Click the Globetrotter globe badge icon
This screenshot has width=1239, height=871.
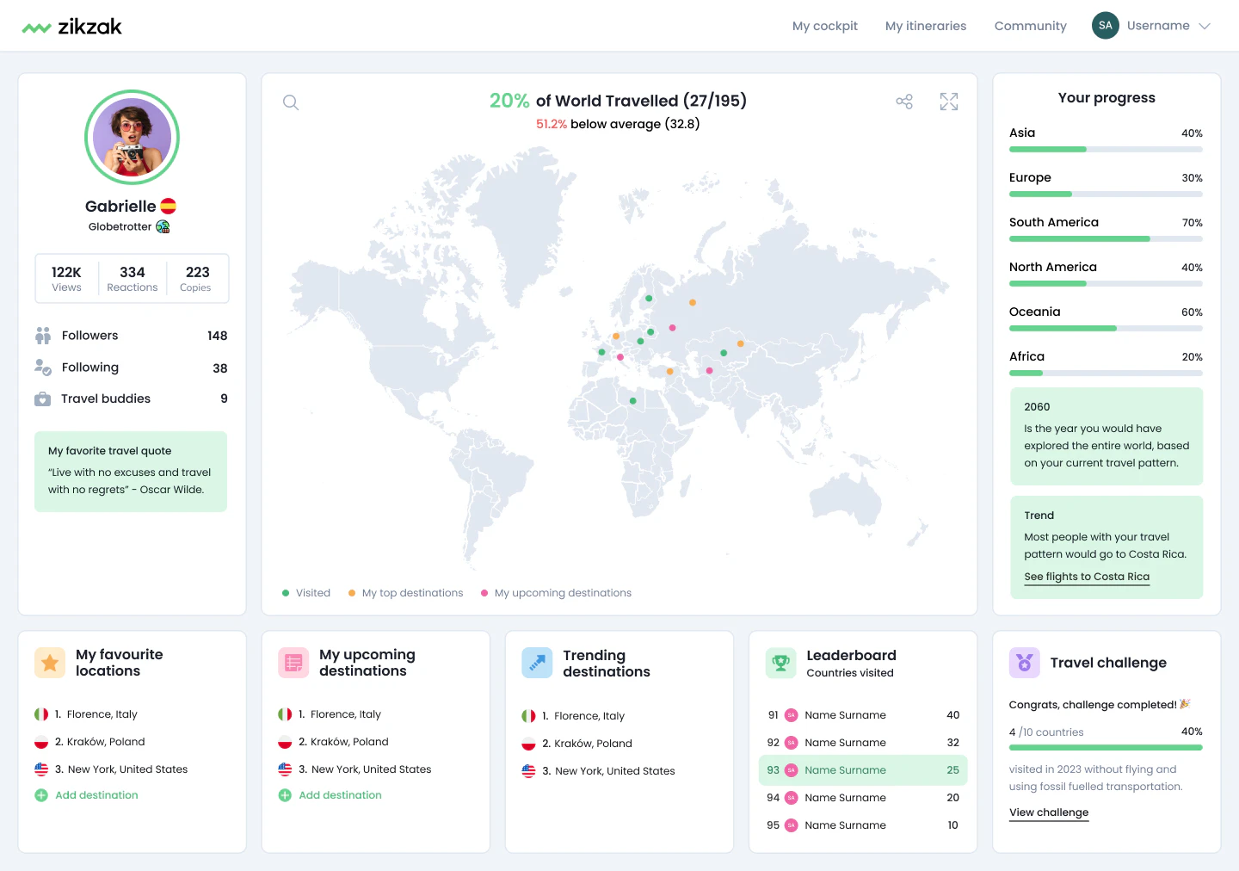click(x=163, y=226)
